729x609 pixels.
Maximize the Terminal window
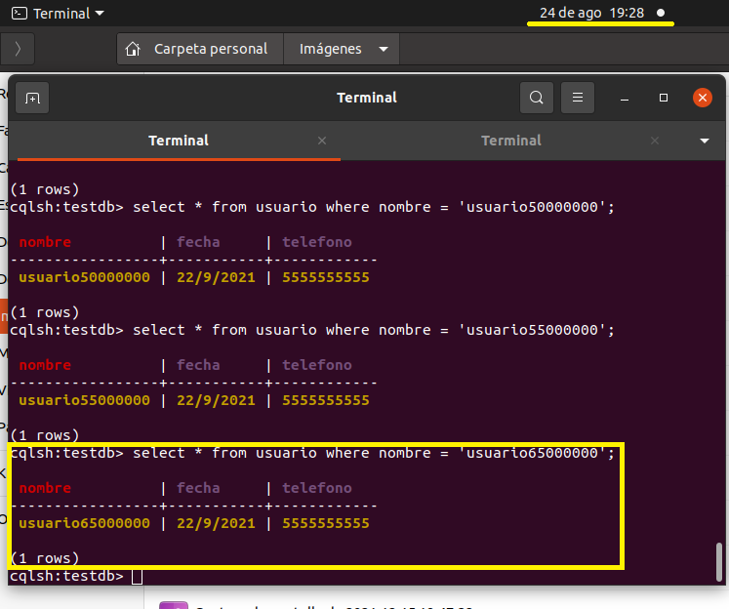[x=664, y=98]
